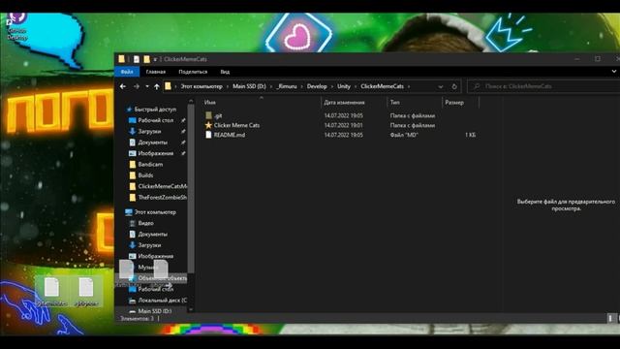This screenshot has height=349, width=620.
Task: Select the Clicker Meme Cats folder name
Action: tap(236, 125)
